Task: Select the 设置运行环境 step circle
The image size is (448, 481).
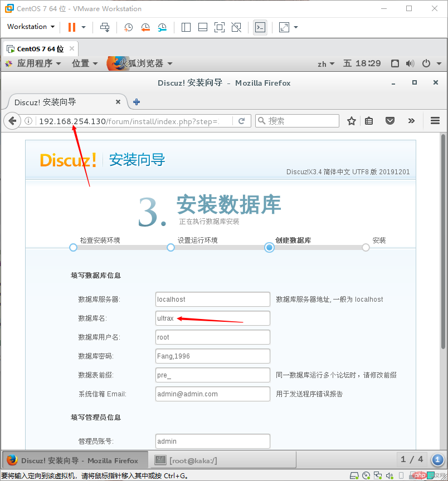Action: coord(171,248)
